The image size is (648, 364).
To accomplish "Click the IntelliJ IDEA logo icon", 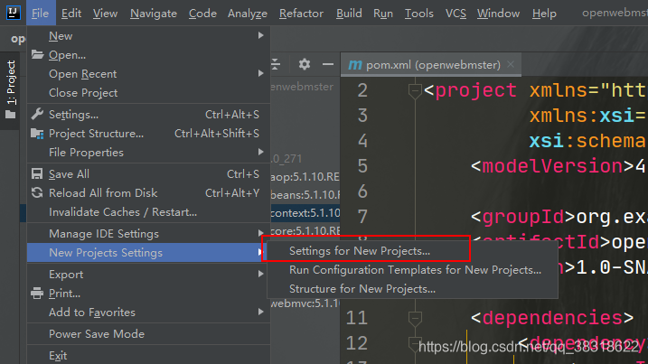I will [13, 13].
